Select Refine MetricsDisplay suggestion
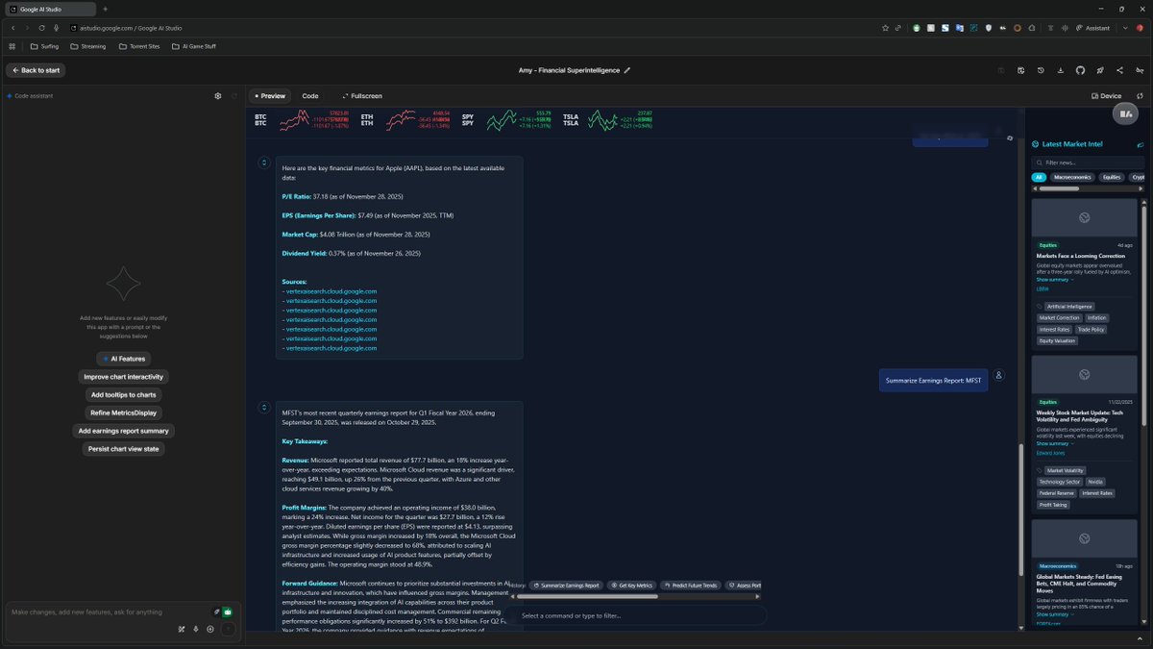 click(x=123, y=412)
